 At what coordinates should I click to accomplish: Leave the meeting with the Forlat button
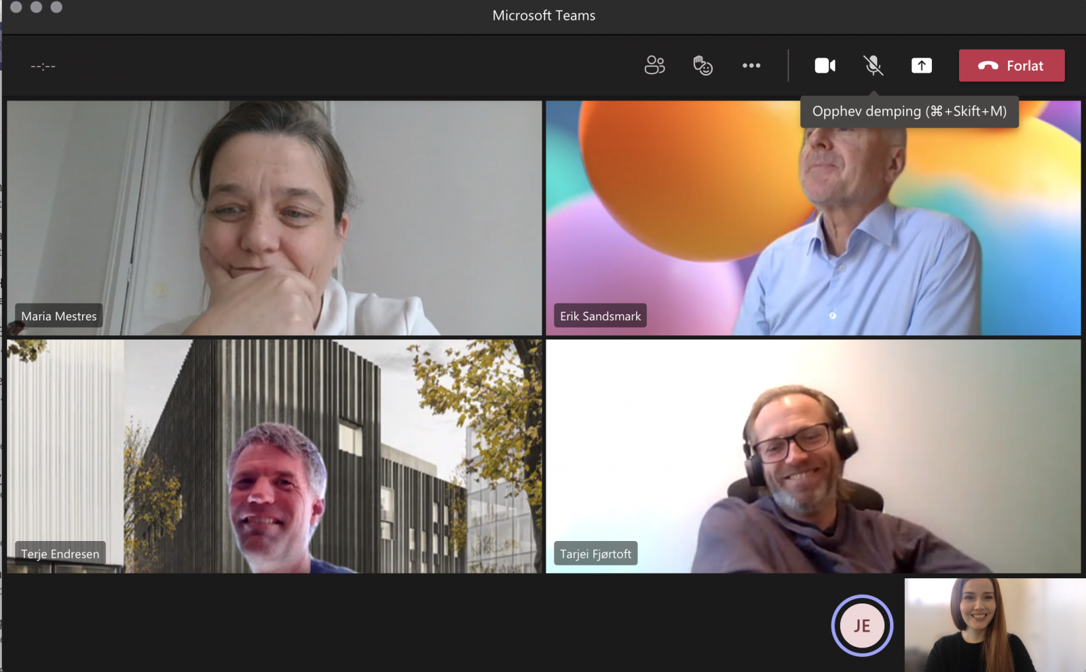pyautogui.click(x=1011, y=65)
